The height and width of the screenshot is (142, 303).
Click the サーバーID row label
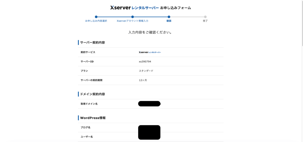87,62
